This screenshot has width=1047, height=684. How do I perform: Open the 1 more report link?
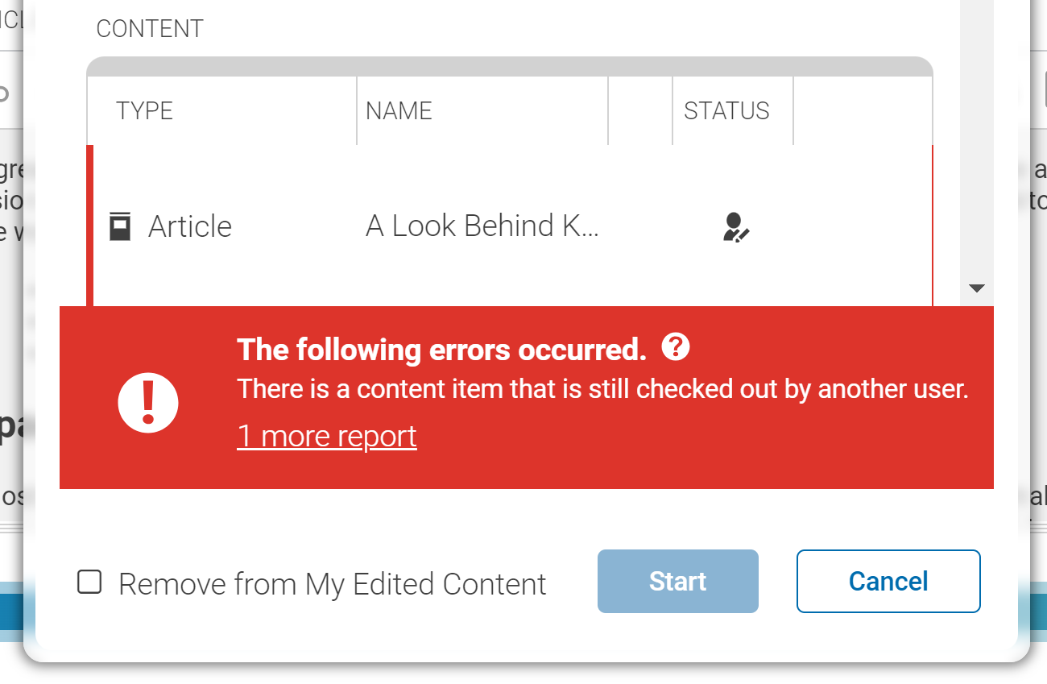[x=326, y=436]
